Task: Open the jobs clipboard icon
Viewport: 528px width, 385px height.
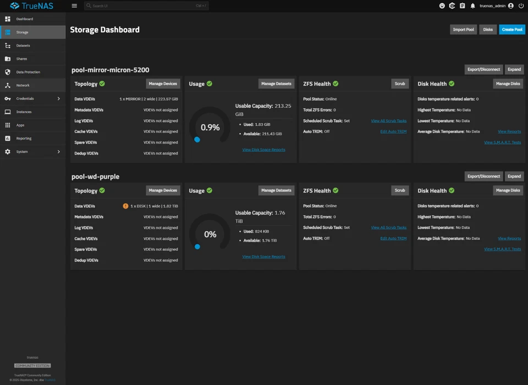Action: pyautogui.click(x=462, y=5)
